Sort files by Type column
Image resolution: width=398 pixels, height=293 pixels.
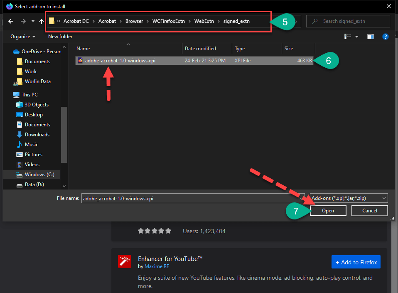click(x=257, y=49)
